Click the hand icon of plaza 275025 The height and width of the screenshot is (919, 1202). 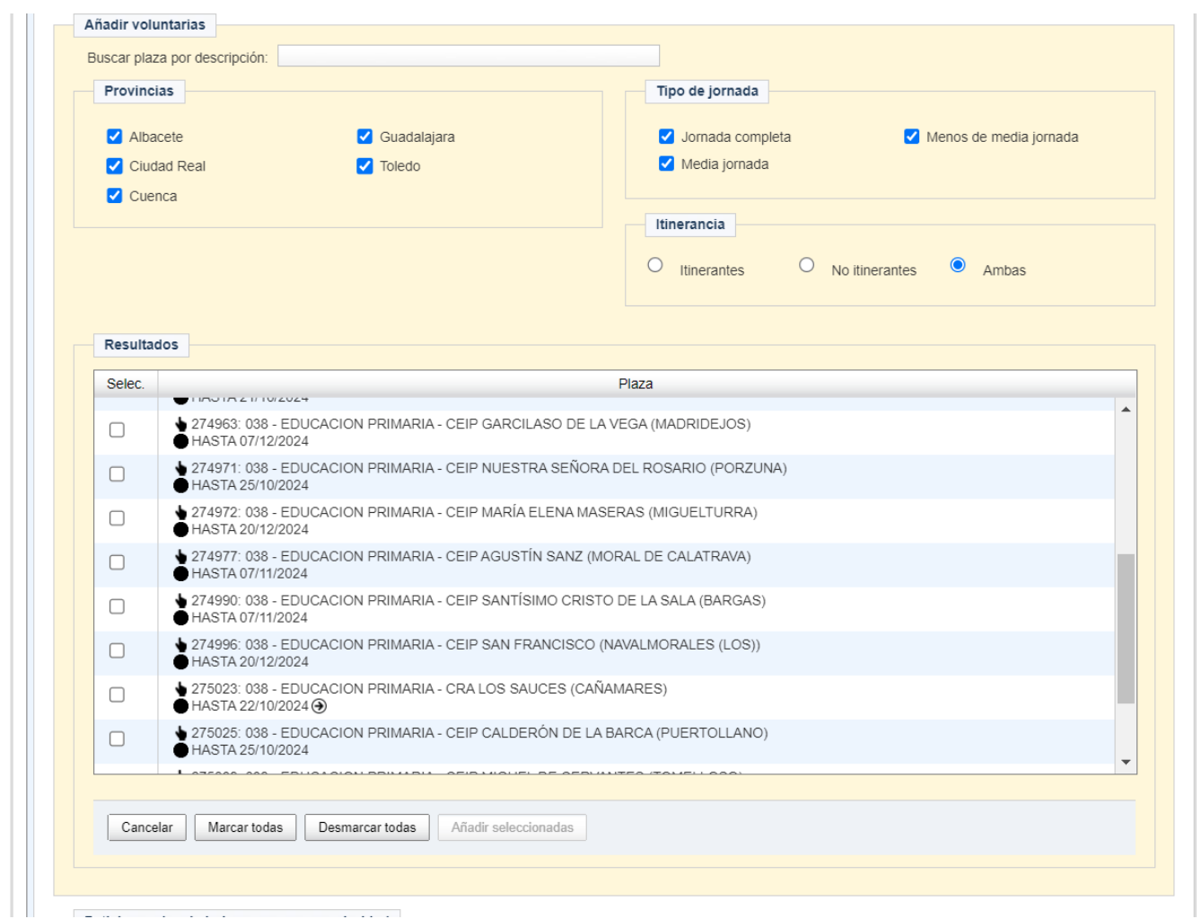coord(181,732)
